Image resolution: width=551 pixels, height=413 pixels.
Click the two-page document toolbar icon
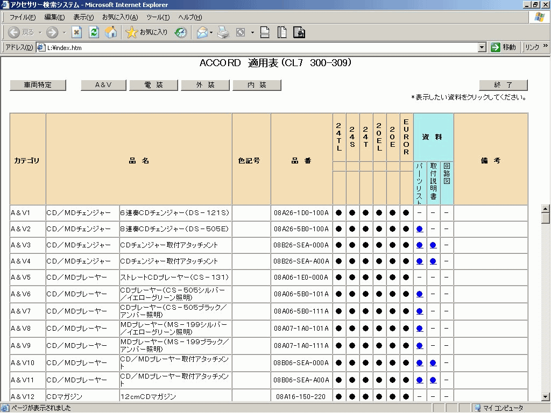coord(282,33)
